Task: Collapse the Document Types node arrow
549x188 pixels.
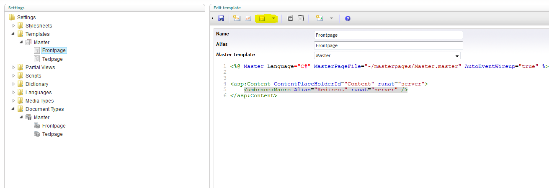Action: 13,109
